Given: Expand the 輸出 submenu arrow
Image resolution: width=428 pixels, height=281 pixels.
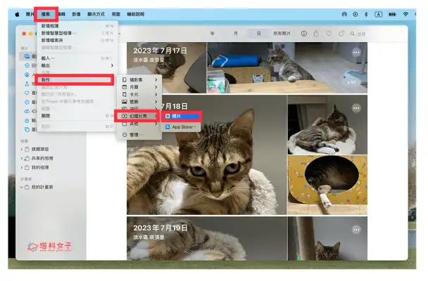Looking at the screenshot, I should (112, 65).
